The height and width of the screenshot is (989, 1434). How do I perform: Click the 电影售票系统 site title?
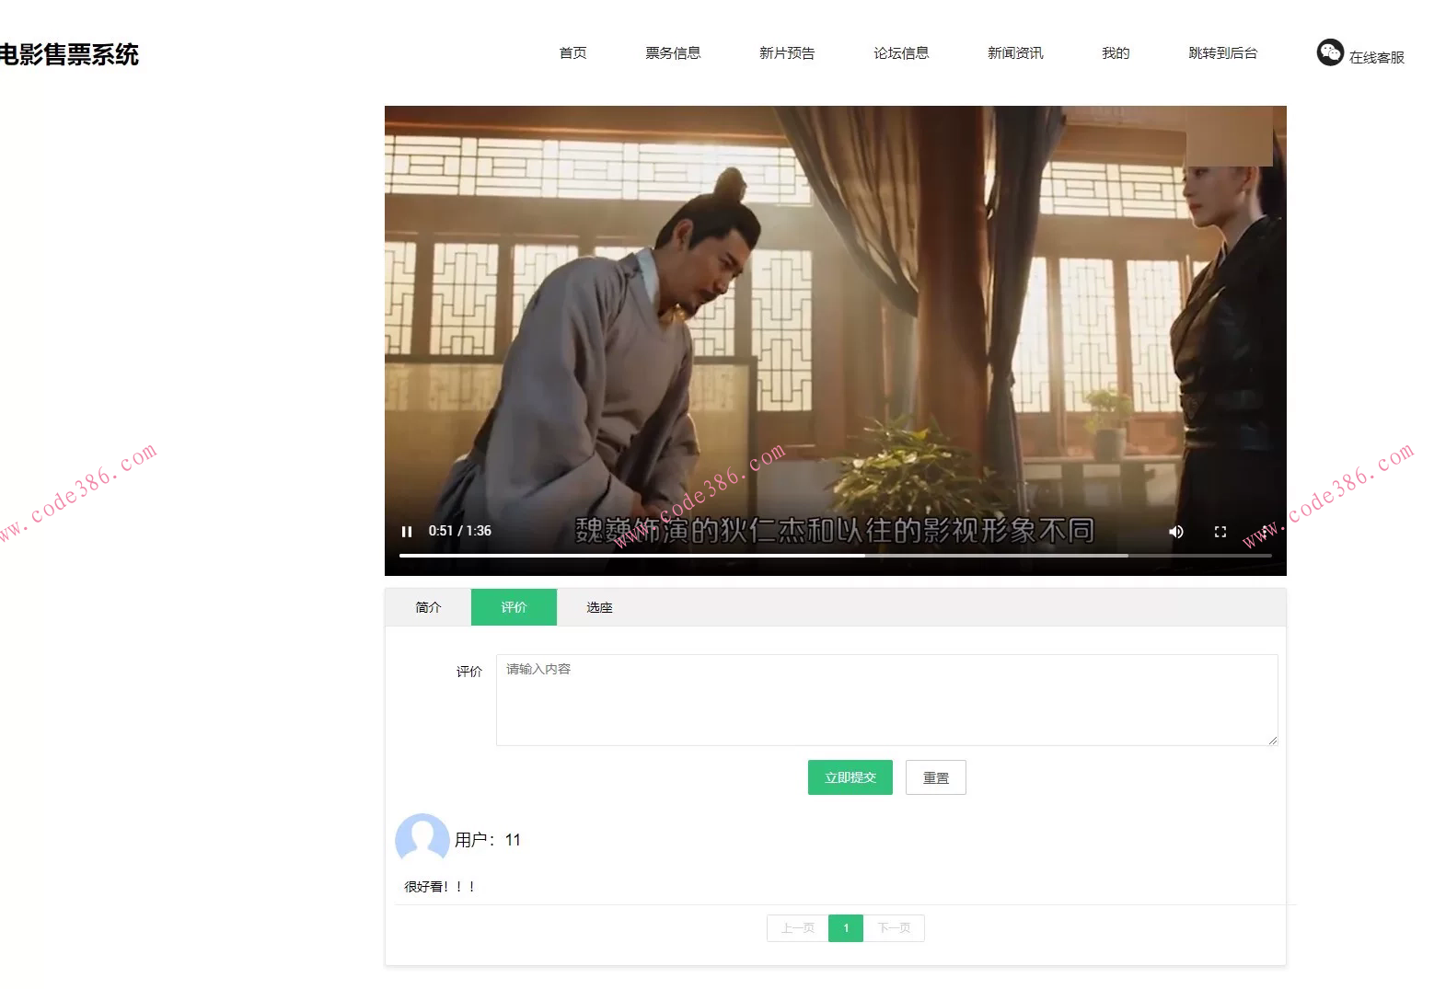tap(69, 55)
